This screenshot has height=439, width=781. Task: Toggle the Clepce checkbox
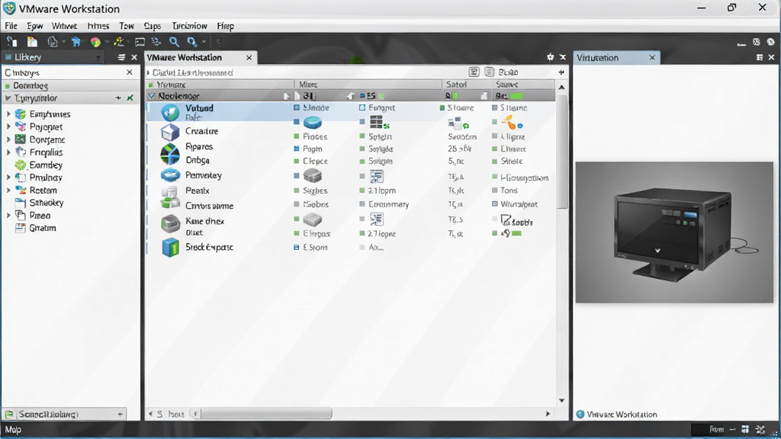297,162
